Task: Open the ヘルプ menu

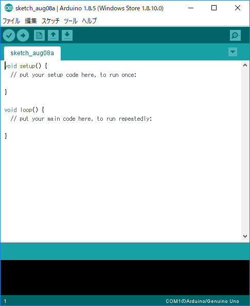Action: pyautogui.click(x=90, y=21)
